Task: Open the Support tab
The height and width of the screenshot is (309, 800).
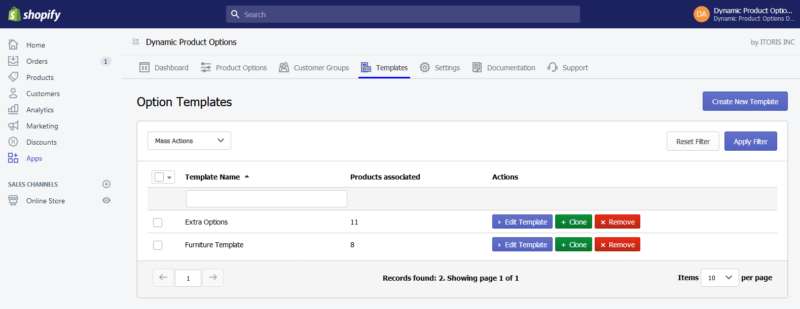Action: (568, 67)
